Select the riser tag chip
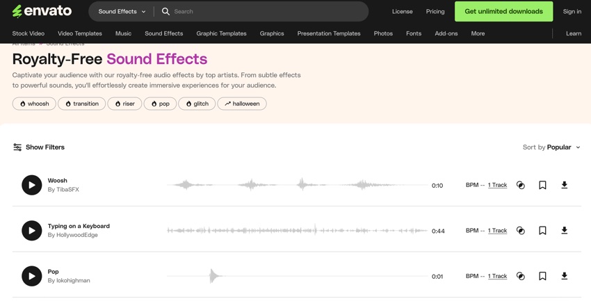Image resolution: width=591 pixels, height=301 pixels. pyautogui.click(x=124, y=104)
